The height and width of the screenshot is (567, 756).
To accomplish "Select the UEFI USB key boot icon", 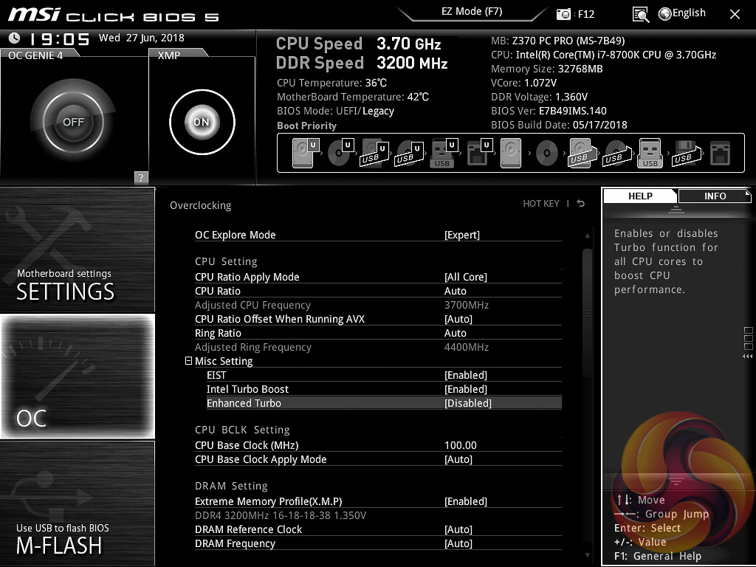I will point(442,154).
